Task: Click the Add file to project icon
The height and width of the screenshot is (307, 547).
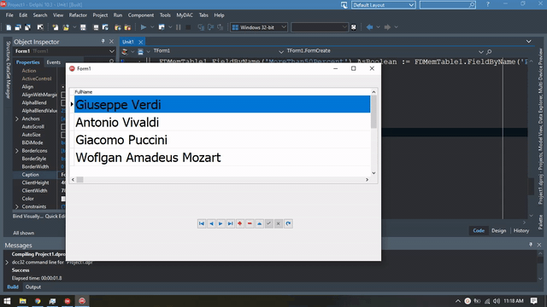Action: 118,27
